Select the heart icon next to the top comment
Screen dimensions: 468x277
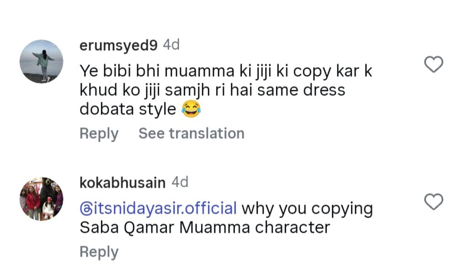point(435,63)
